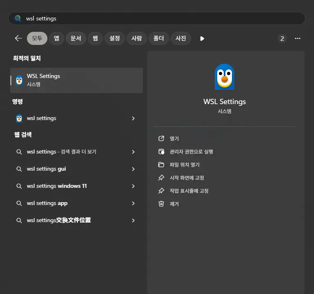Select the 사람 filter tab
The height and width of the screenshot is (294, 314).
(137, 38)
